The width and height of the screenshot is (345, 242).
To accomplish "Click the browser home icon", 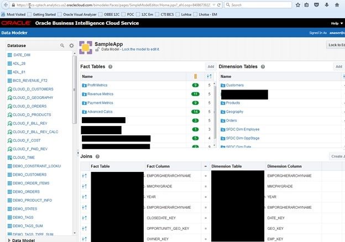I will point(337,5).
